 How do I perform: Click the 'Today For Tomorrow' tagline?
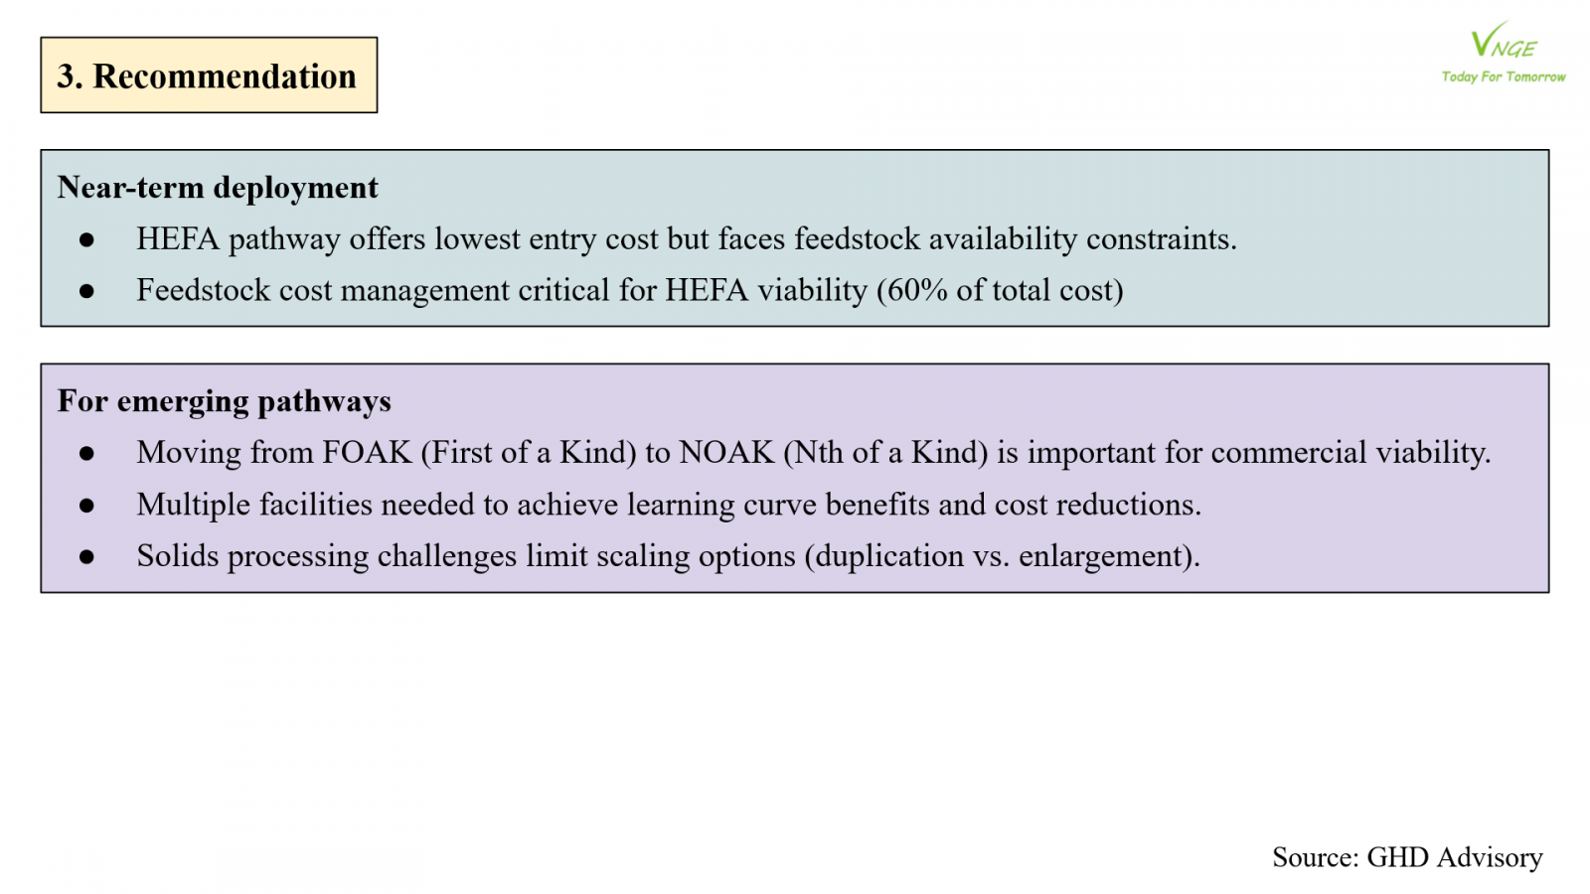pos(1503,76)
